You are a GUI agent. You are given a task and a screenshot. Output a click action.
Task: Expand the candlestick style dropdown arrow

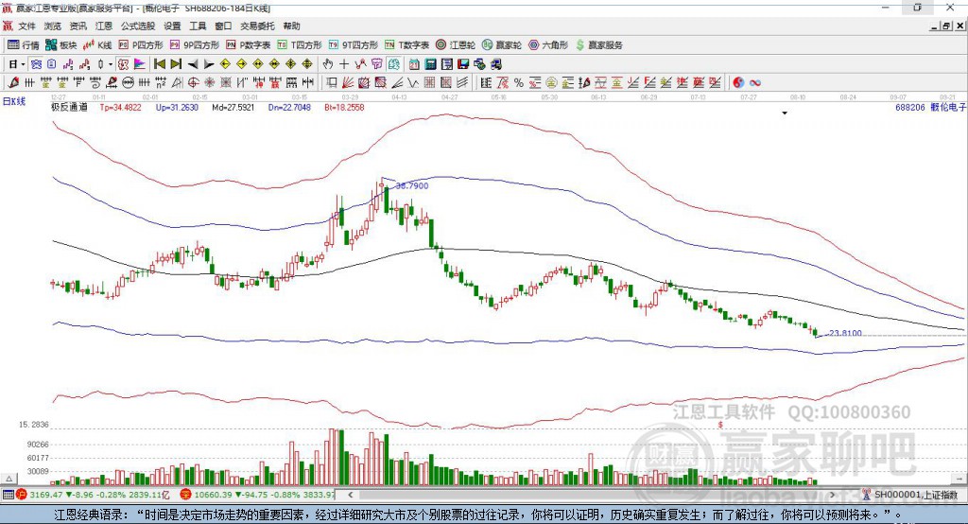(111, 64)
